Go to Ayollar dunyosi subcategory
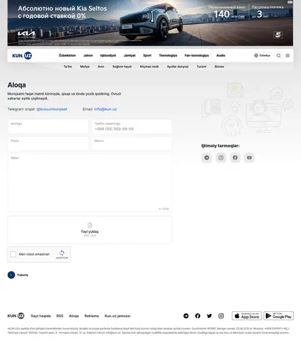301x347 pixels. pyautogui.click(x=177, y=66)
